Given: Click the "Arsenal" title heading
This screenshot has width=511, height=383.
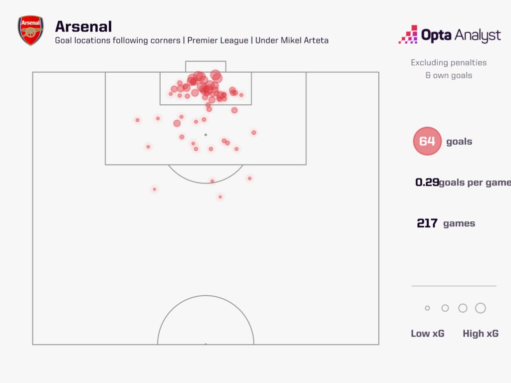Looking at the screenshot, I should click(x=83, y=26).
